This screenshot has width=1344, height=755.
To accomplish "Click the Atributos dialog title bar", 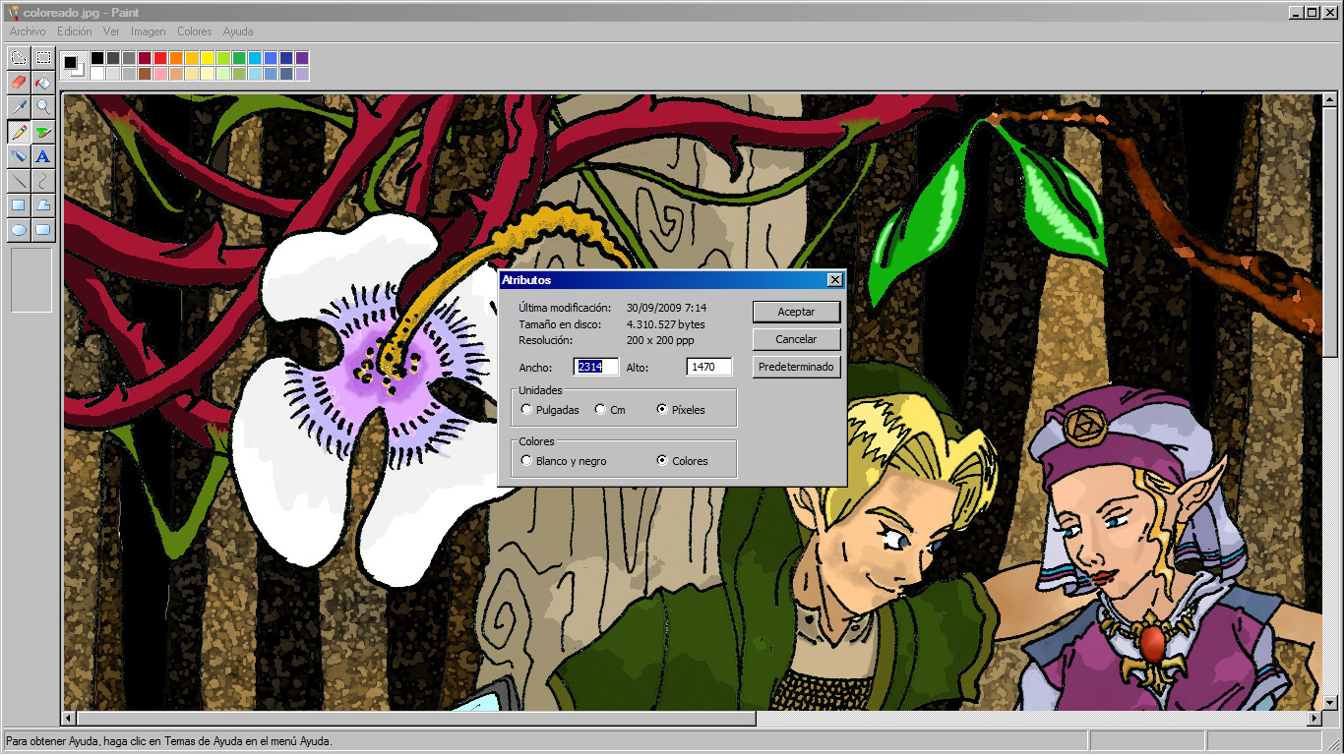I will 671,280.
